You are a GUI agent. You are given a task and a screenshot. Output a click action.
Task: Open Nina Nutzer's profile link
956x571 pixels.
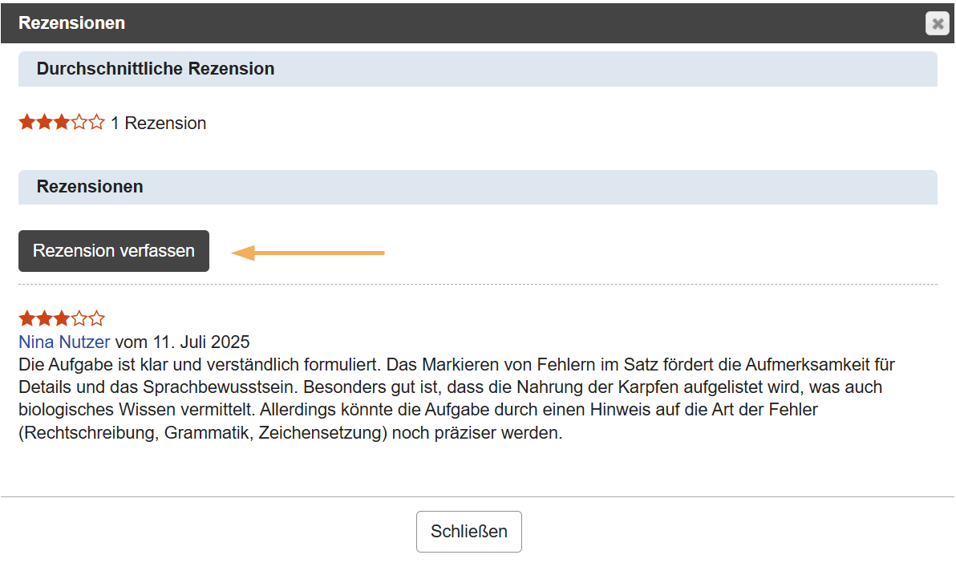(x=64, y=342)
